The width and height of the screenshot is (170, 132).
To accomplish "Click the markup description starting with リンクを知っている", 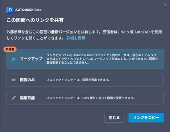I will [102, 59].
